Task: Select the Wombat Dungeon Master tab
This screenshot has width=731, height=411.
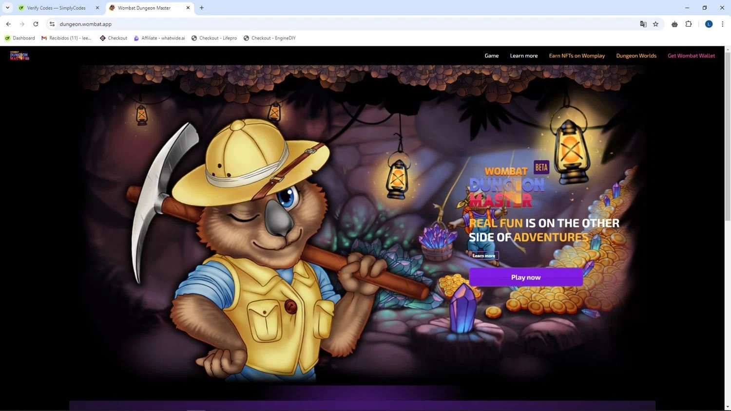Action: (144, 8)
